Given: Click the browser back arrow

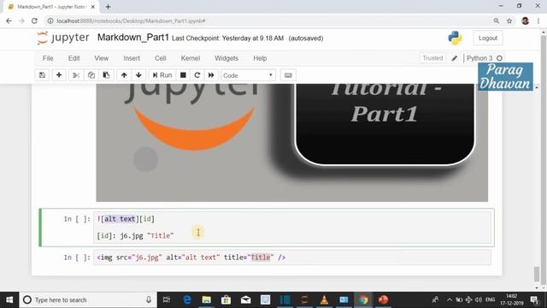Looking at the screenshot, I should pyautogui.click(x=9, y=21).
